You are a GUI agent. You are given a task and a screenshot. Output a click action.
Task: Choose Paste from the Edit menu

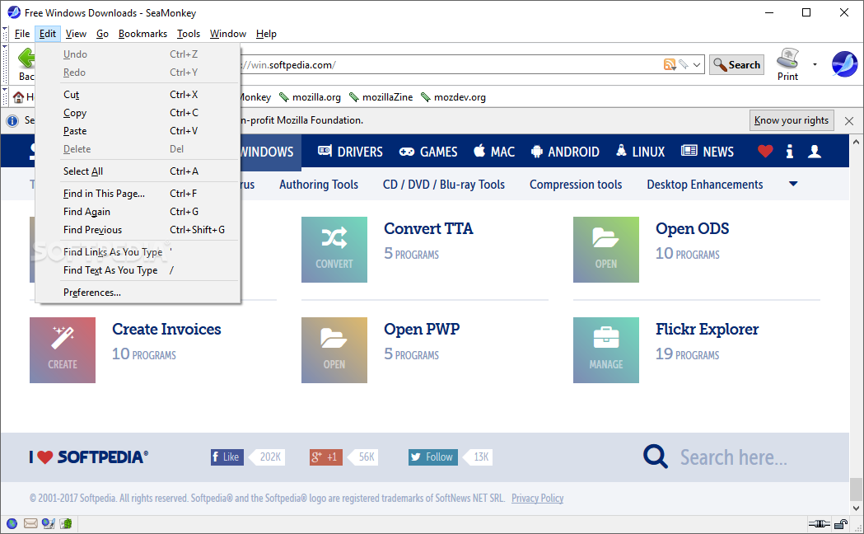[x=138, y=131]
